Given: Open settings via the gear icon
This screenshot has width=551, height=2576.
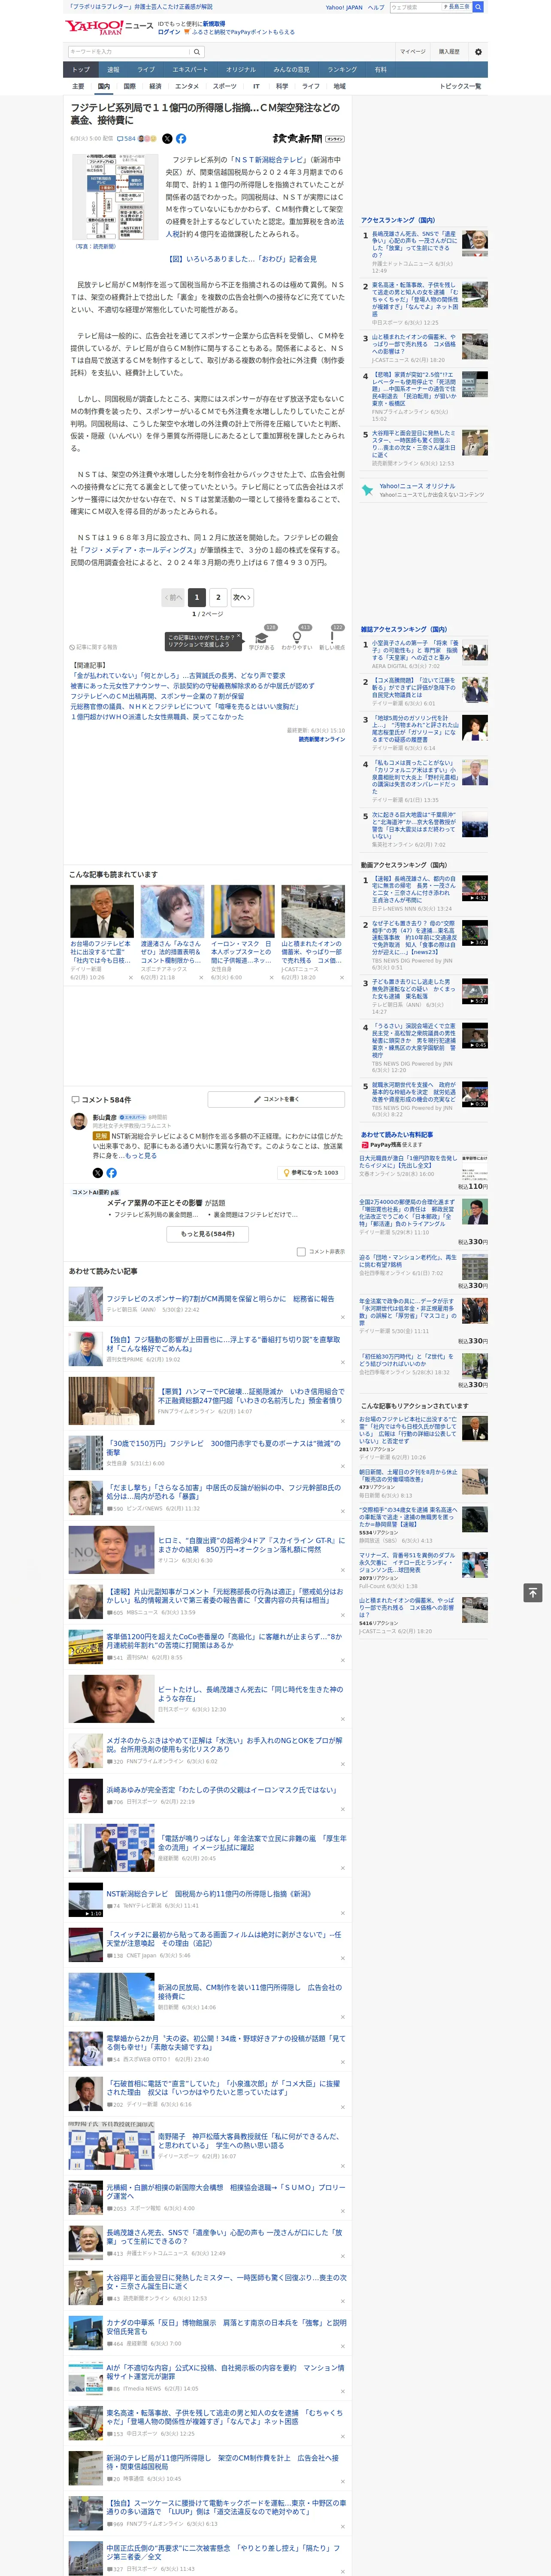Looking at the screenshot, I should pos(478,51).
